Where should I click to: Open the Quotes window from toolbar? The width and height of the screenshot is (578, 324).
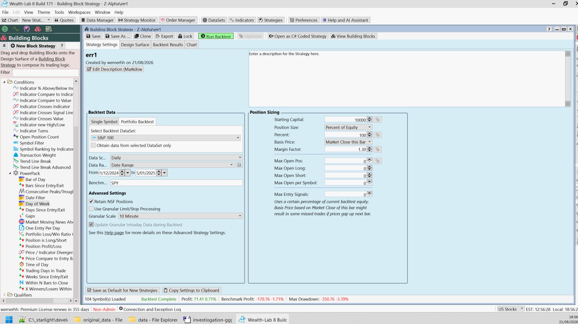(x=64, y=20)
